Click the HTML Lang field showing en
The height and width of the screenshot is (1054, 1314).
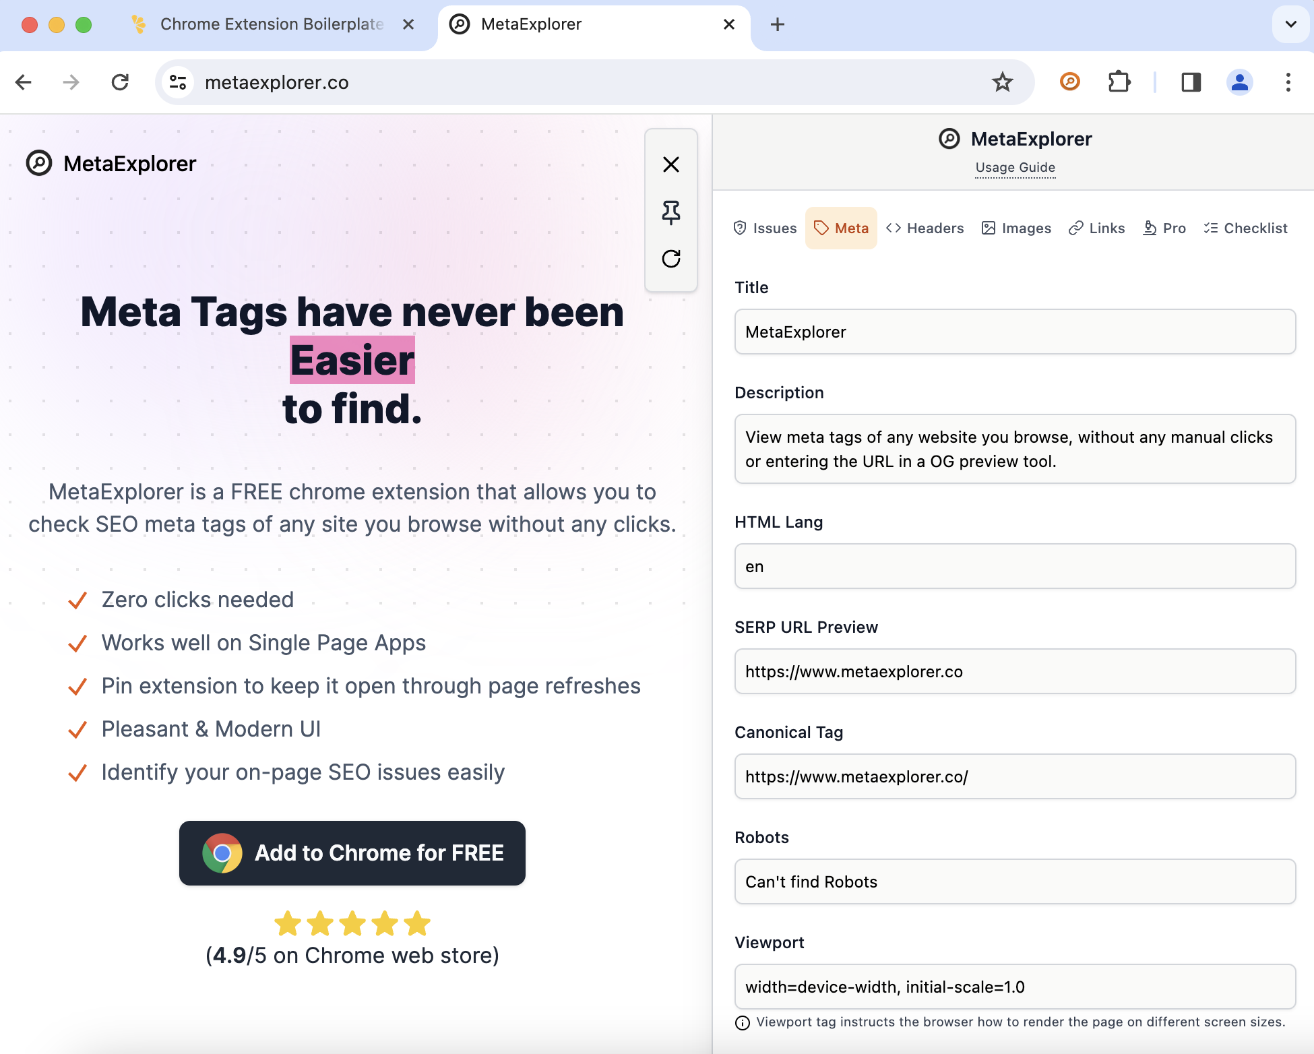pos(1015,566)
